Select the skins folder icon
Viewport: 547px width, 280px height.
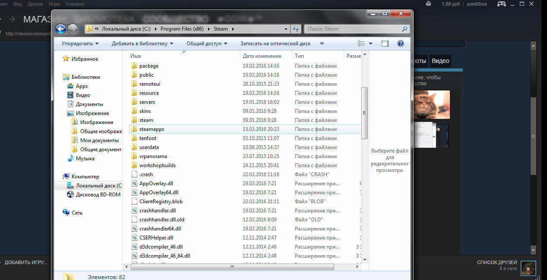click(x=134, y=111)
